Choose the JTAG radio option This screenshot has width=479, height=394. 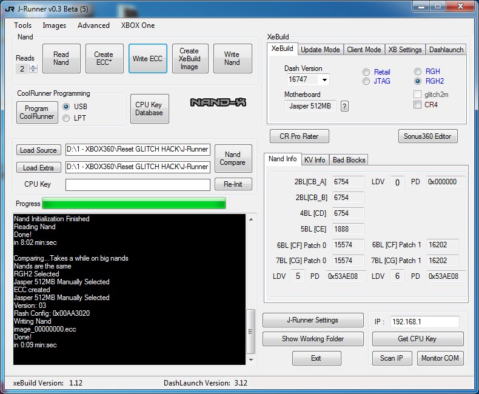[366, 81]
